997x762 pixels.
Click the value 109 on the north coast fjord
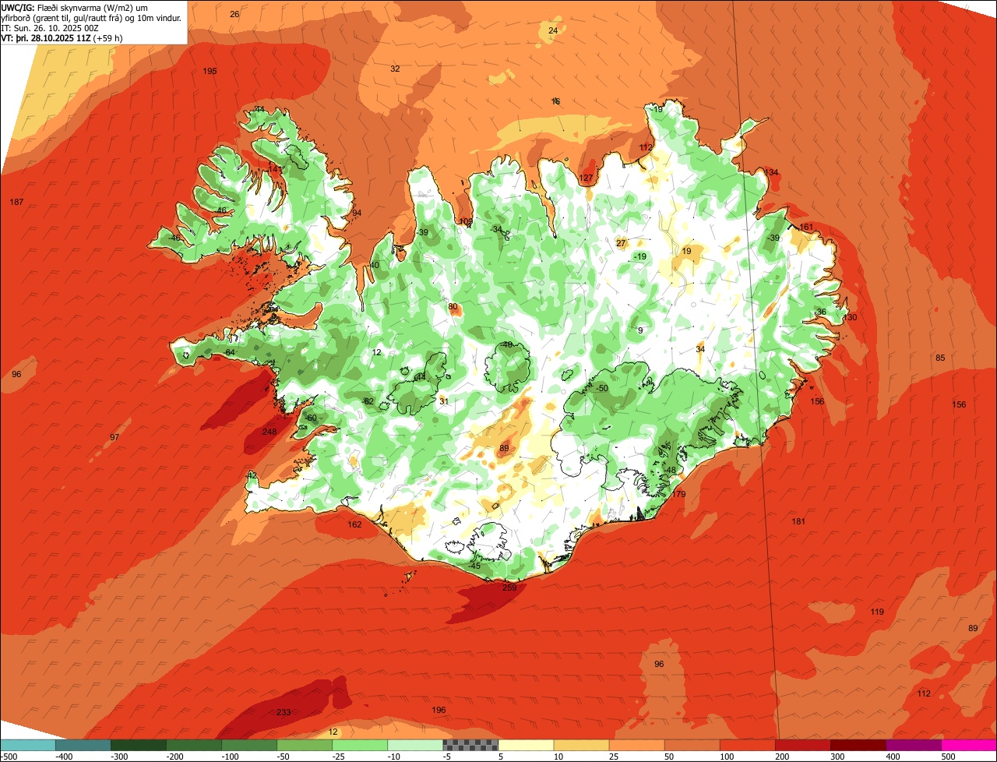tap(466, 221)
